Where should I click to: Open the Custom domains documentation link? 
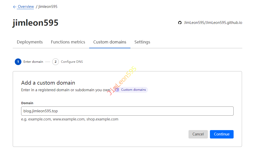[133, 90]
